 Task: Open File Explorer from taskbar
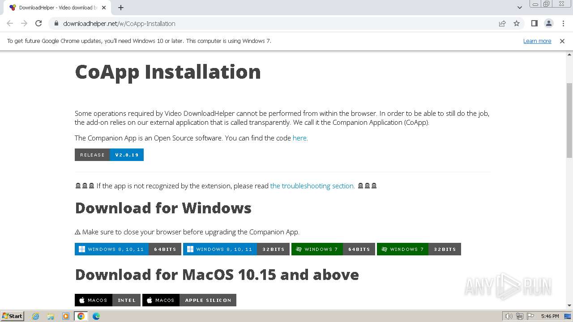click(x=51, y=316)
